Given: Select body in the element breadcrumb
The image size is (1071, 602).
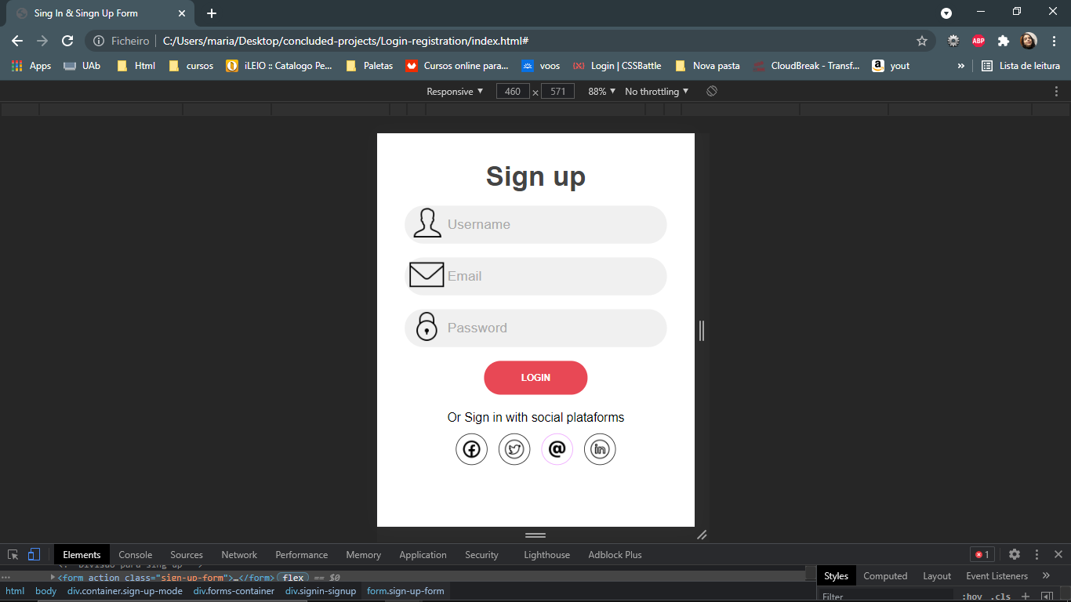Looking at the screenshot, I should [45, 591].
